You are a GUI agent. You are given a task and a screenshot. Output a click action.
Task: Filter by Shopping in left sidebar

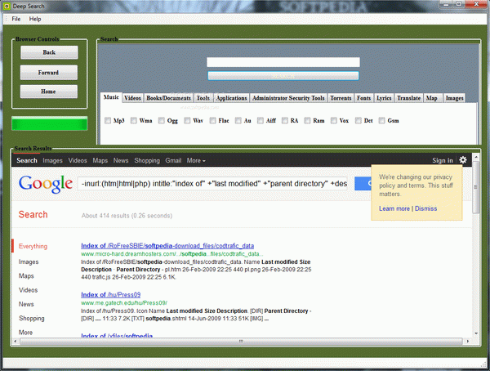pos(32,319)
